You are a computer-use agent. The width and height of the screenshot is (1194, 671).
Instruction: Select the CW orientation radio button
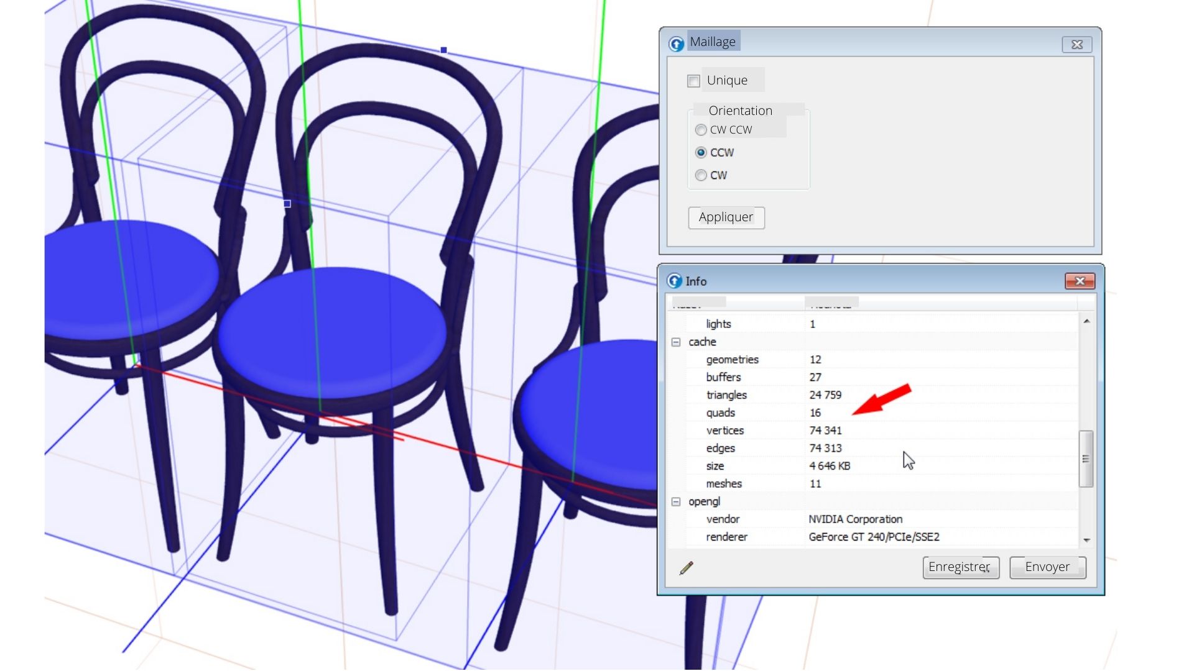tap(701, 175)
